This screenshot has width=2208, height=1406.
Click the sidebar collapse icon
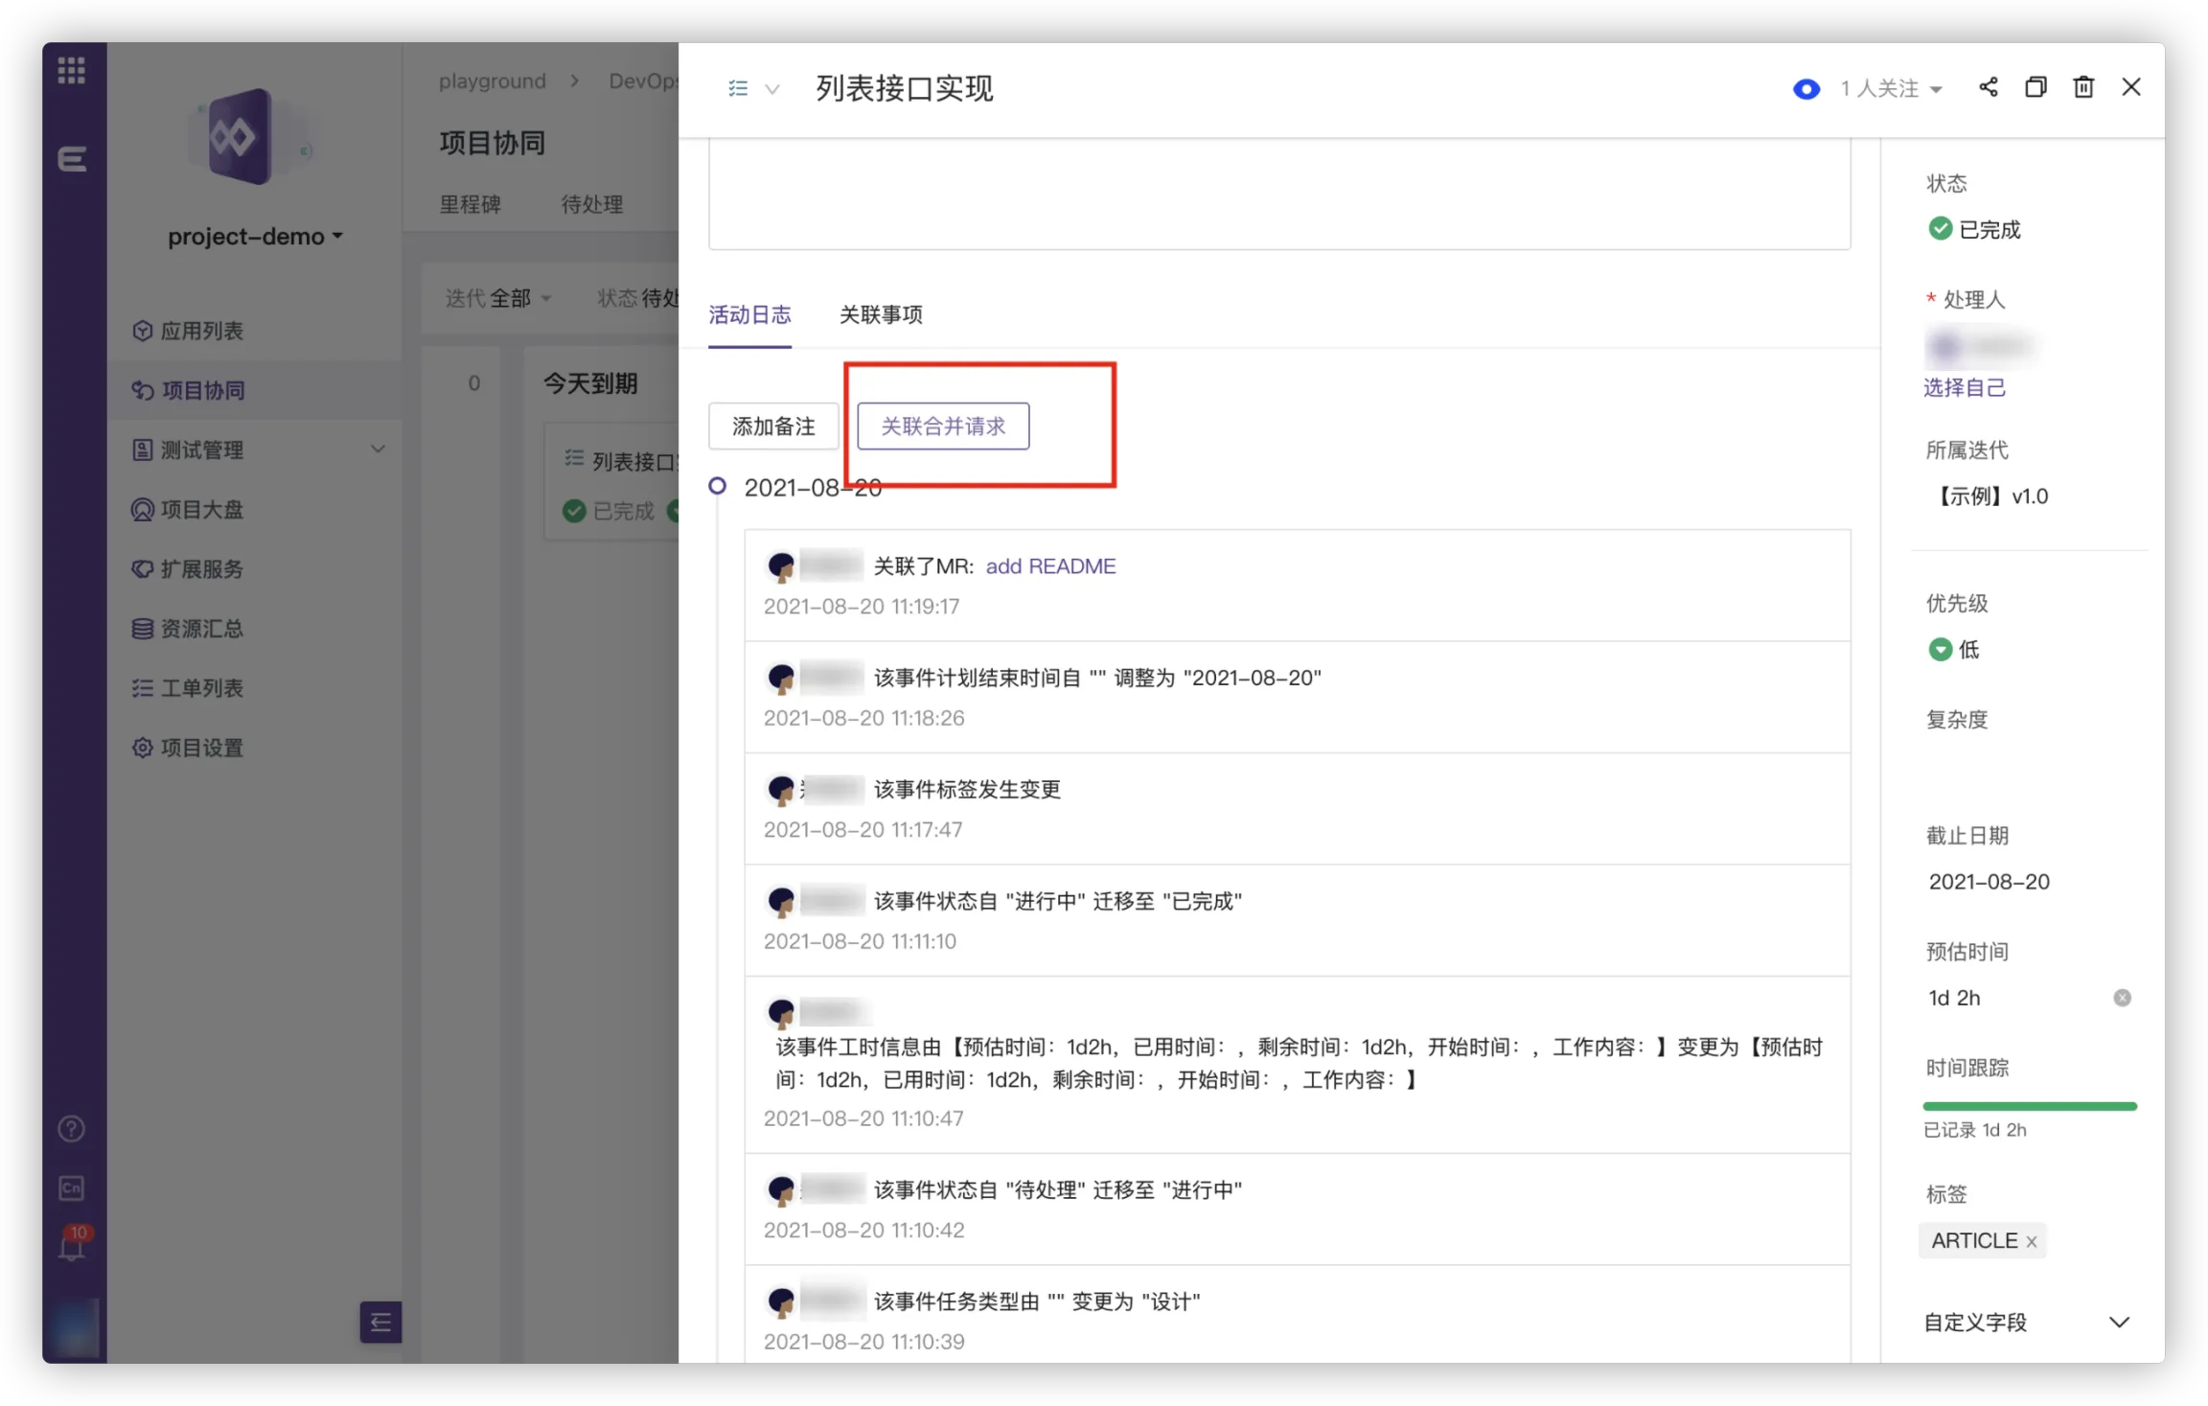coord(380,1323)
